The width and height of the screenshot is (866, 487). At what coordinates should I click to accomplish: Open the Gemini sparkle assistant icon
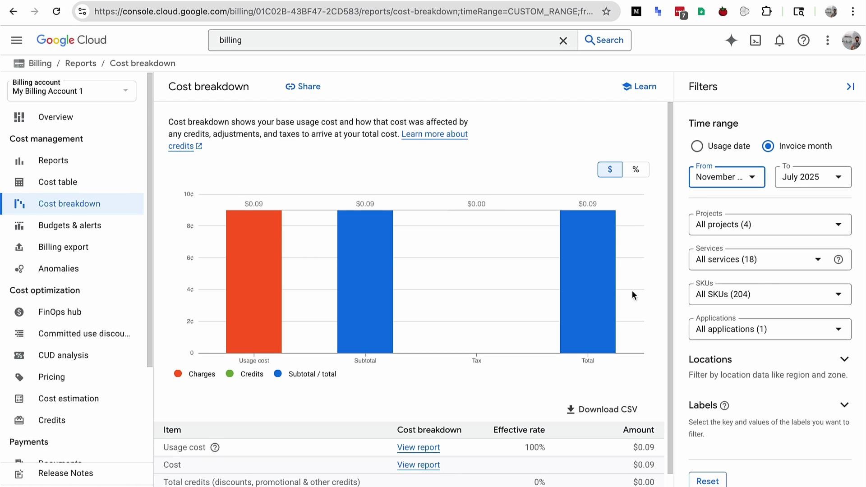point(731,41)
